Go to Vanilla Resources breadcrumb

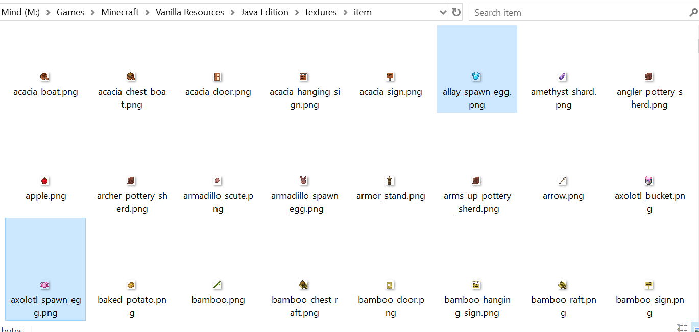pos(190,12)
